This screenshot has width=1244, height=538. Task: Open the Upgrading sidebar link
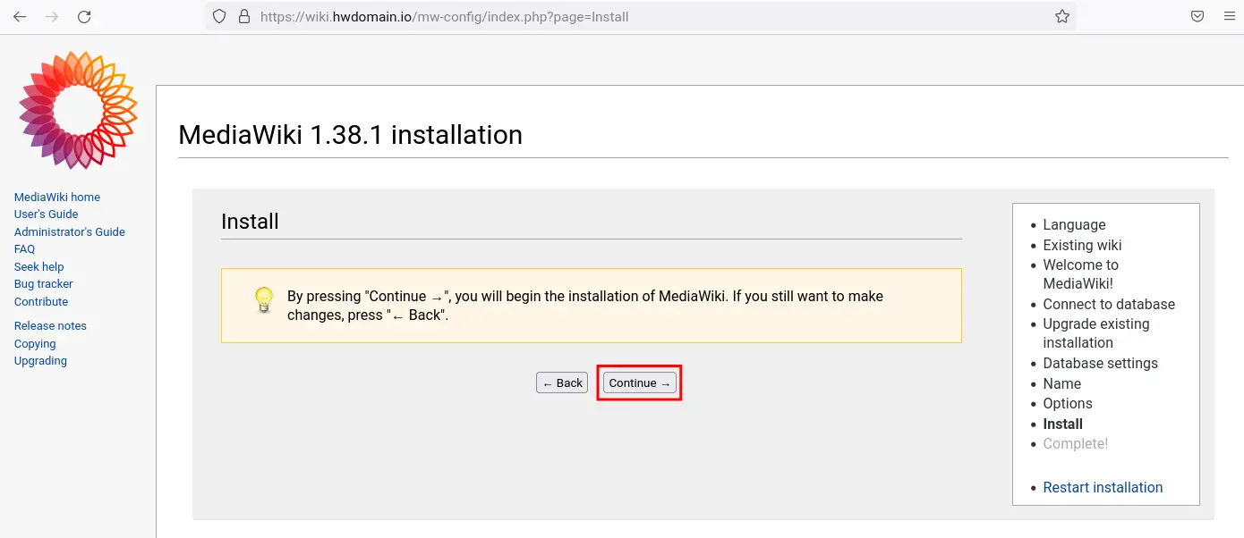(40, 361)
